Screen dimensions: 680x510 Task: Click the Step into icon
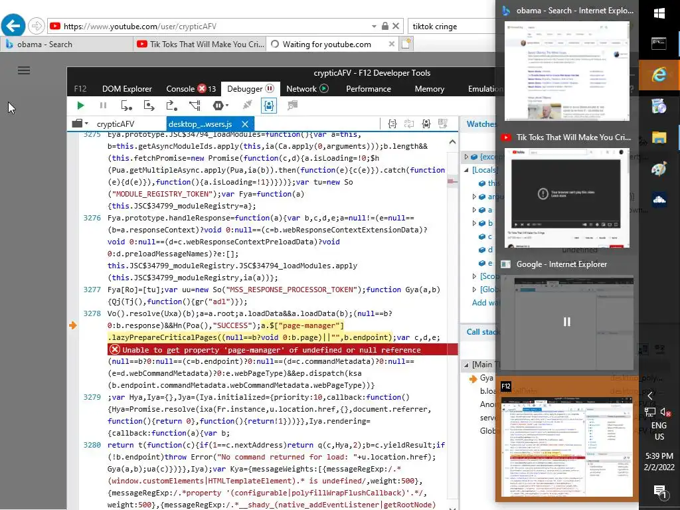pos(126,106)
